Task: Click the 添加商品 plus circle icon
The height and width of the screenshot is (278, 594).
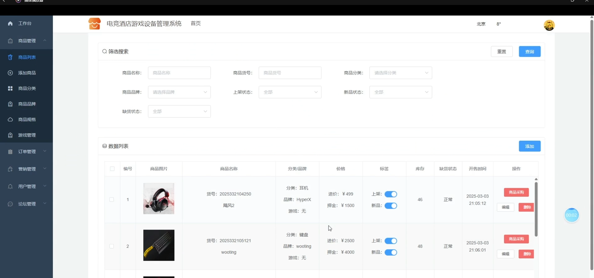Action: [10, 73]
